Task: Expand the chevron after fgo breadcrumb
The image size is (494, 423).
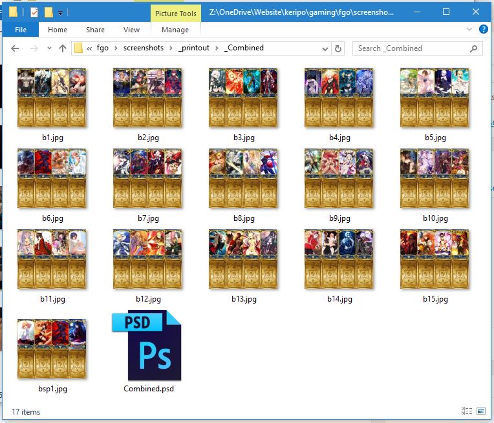Action: tap(116, 48)
